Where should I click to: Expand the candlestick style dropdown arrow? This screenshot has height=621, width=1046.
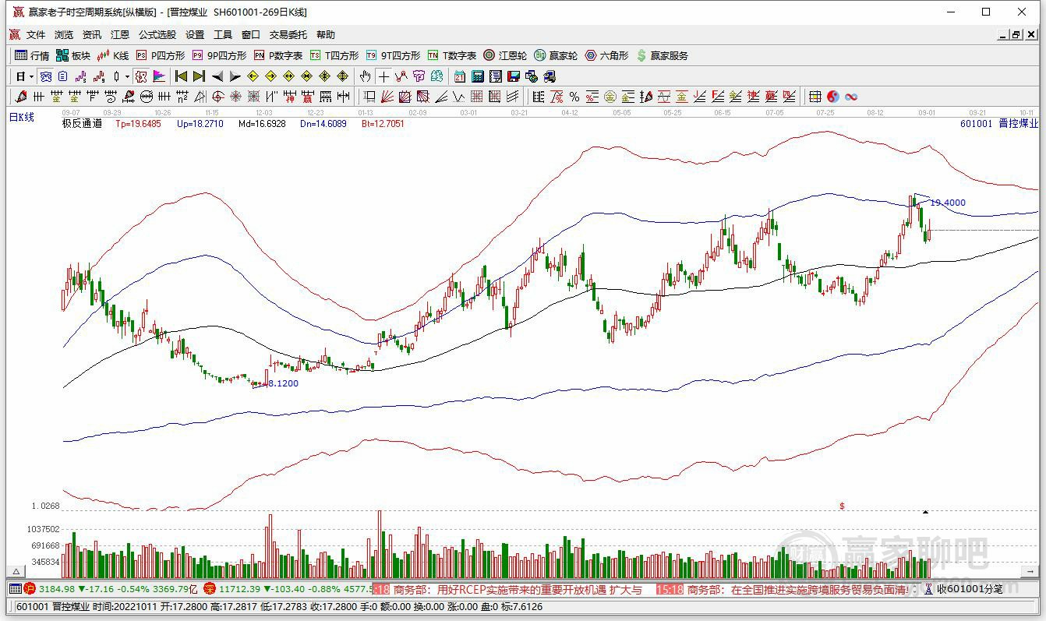click(127, 76)
